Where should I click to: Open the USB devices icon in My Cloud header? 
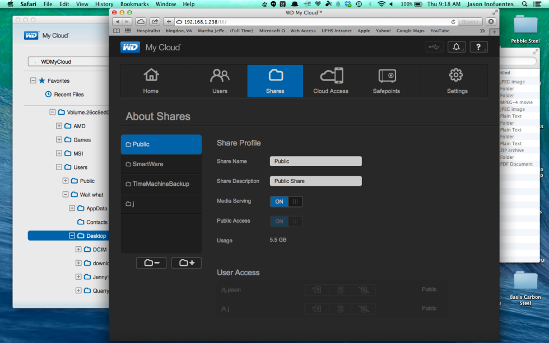point(434,47)
